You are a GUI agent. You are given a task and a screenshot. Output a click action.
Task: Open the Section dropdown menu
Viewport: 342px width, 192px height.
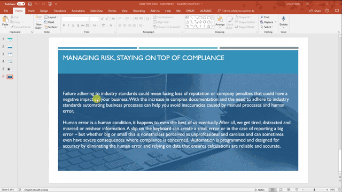click(x=51, y=27)
